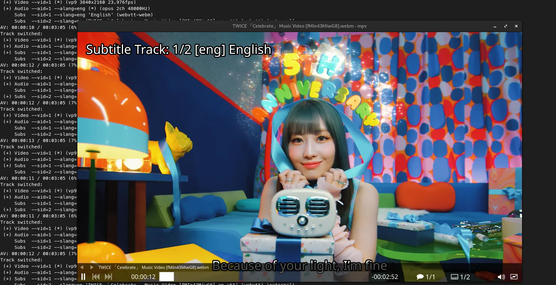Minimize the mpv window
Screen dimensions: 556x285
click(495, 26)
